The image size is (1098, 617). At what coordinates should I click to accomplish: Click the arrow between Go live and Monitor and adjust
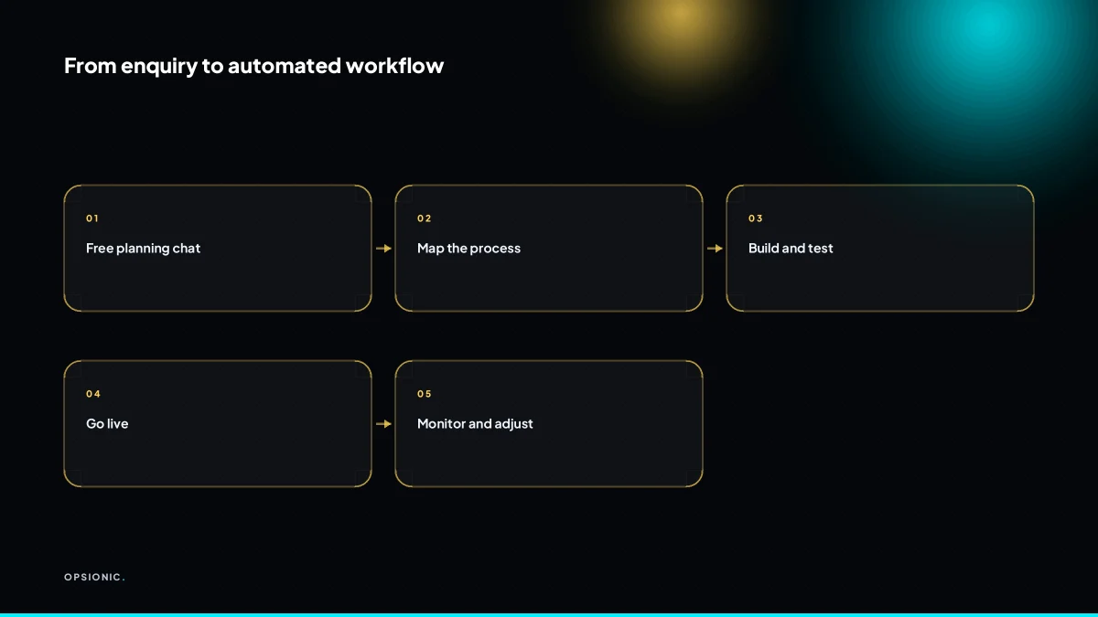[x=383, y=424]
